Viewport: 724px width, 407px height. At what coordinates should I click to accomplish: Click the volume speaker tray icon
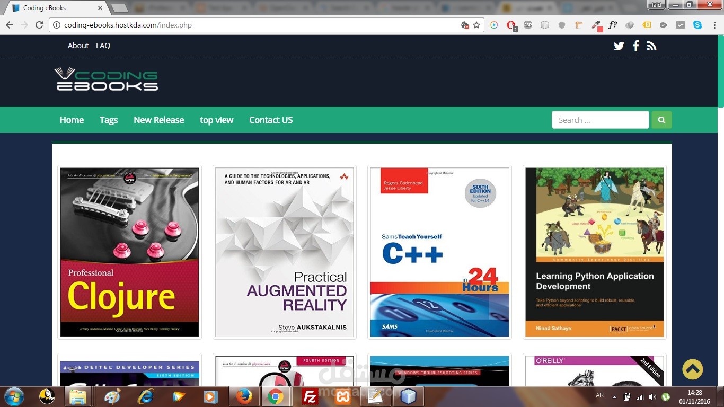click(652, 396)
